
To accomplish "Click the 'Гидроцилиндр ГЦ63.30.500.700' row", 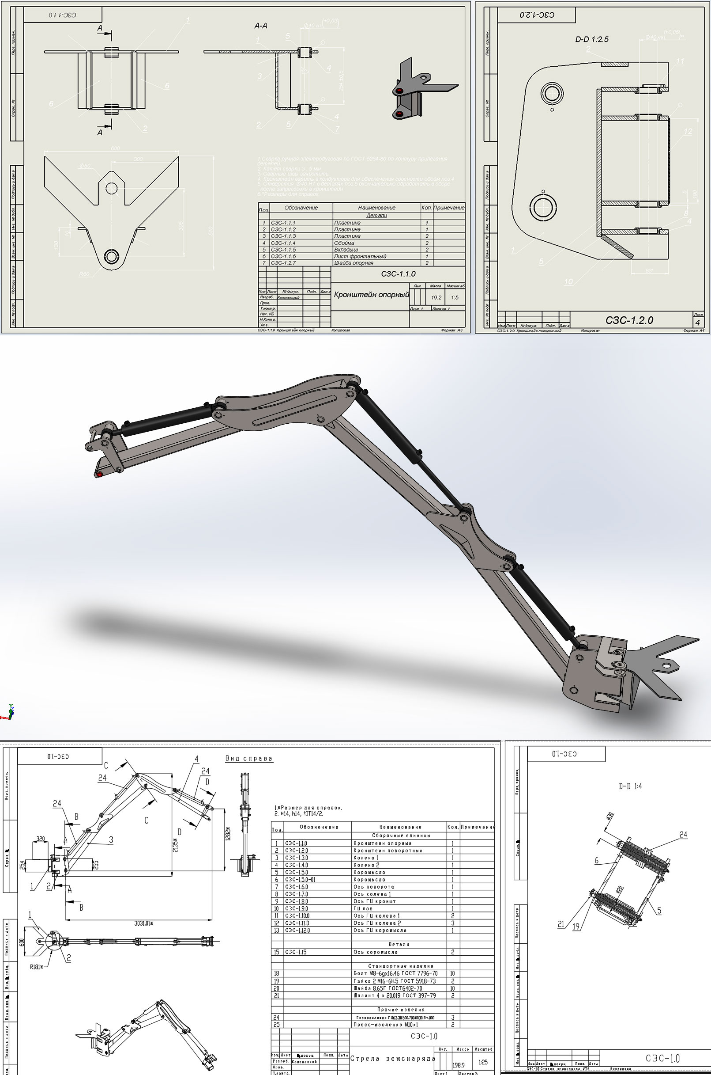I will pyautogui.click(x=383, y=1018).
